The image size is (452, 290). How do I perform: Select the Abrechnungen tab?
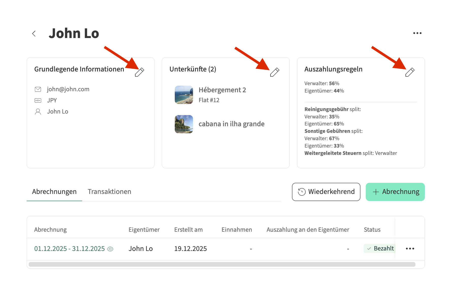pyautogui.click(x=54, y=192)
